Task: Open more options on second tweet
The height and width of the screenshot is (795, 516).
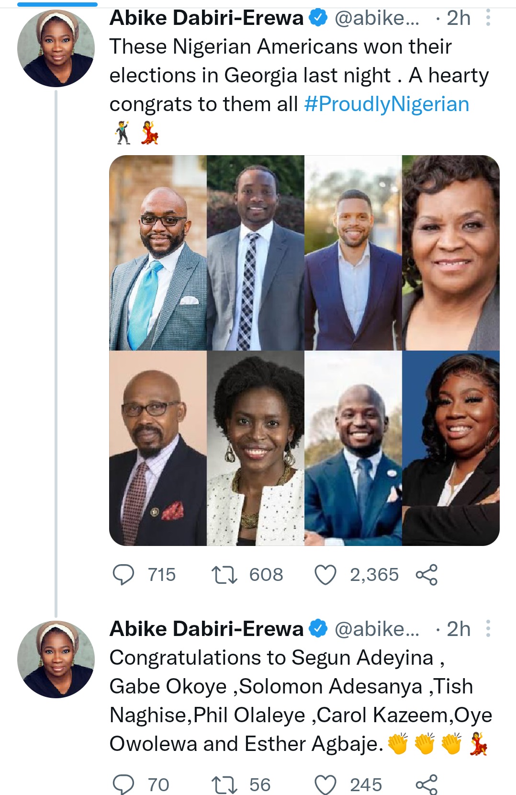Action: click(x=488, y=629)
